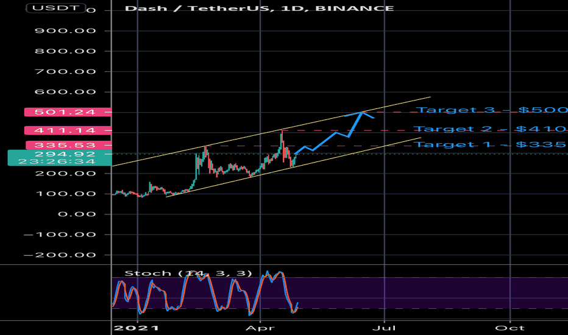Click the Oct time axis label

tap(509, 328)
